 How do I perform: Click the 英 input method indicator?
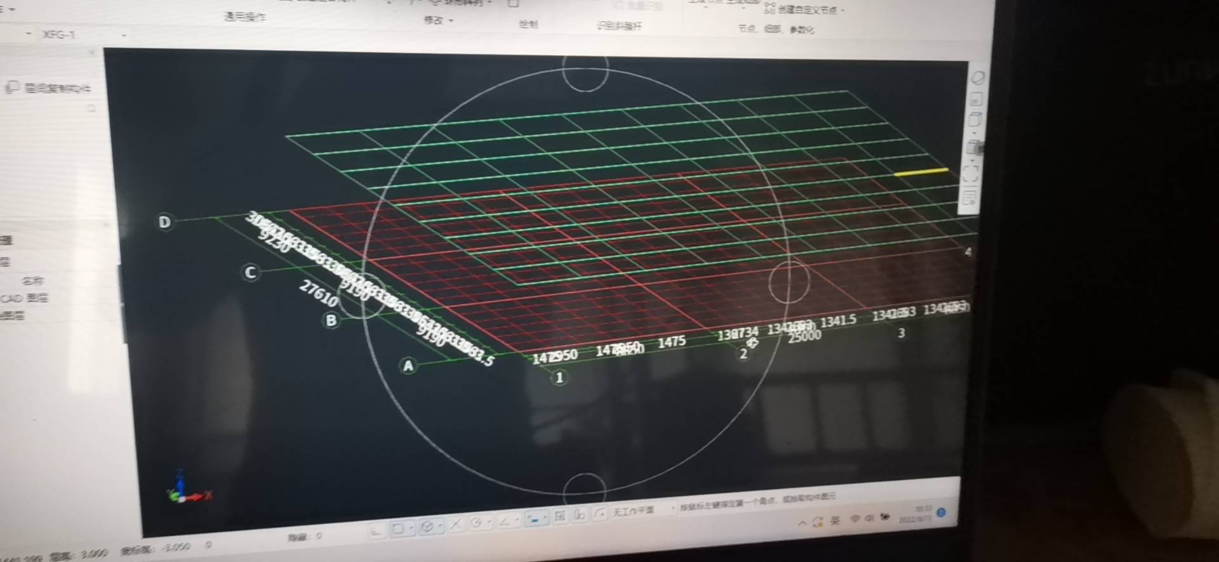point(835,521)
